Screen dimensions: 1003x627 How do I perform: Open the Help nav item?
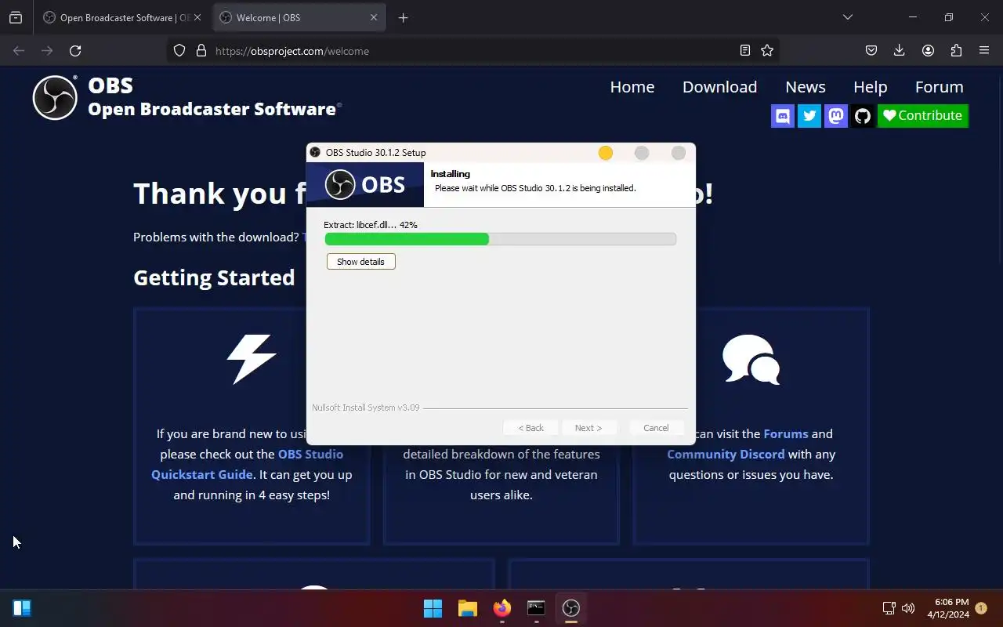pos(870,87)
